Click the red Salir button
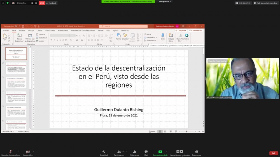 [273, 153]
